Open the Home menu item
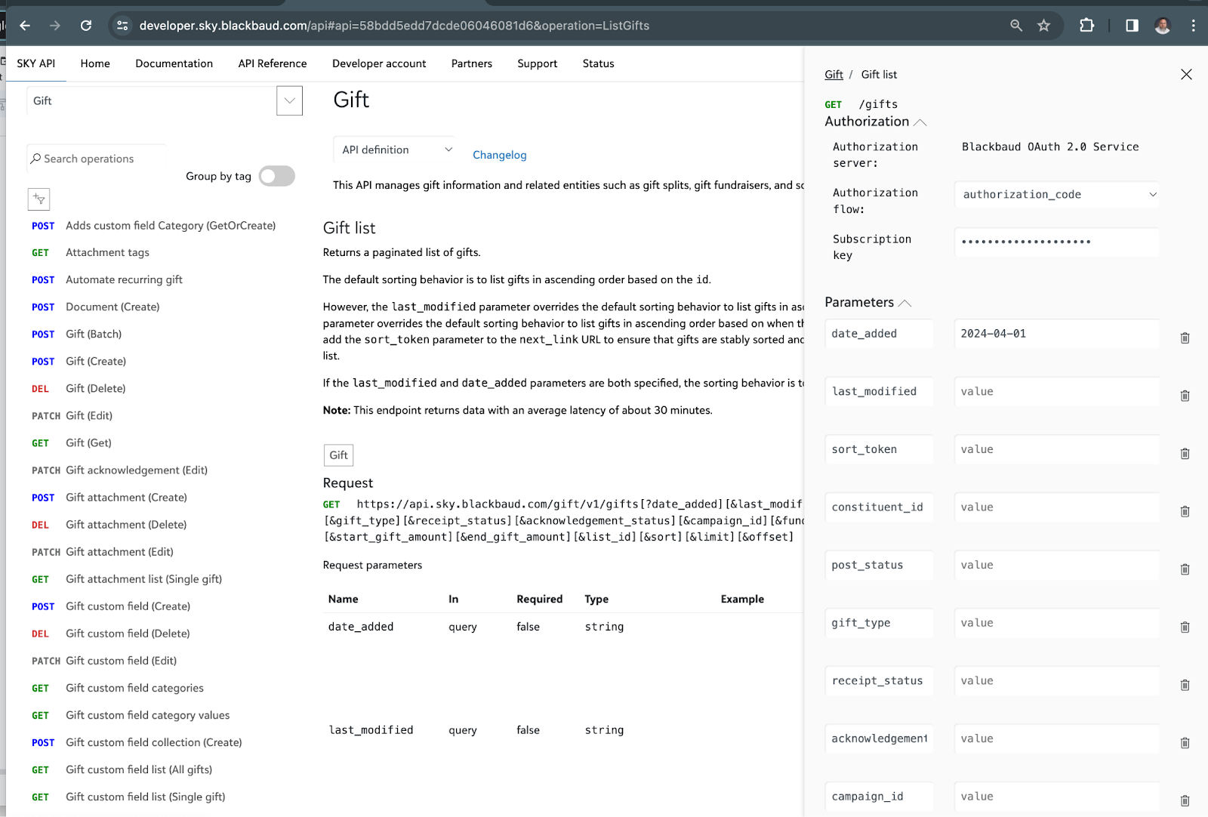The width and height of the screenshot is (1208, 817). click(x=95, y=63)
